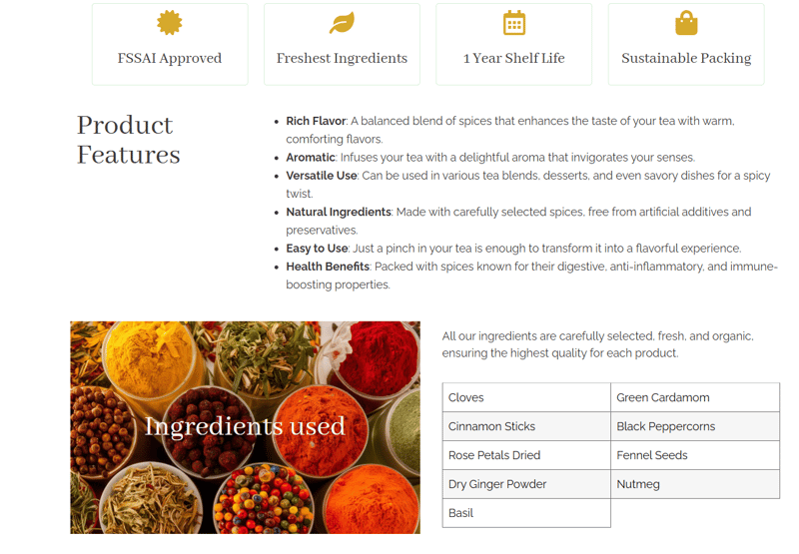Screen dimensions: 799x554
Task: Select the Green Cardamom ingredient cell
Action: [695, 397]
